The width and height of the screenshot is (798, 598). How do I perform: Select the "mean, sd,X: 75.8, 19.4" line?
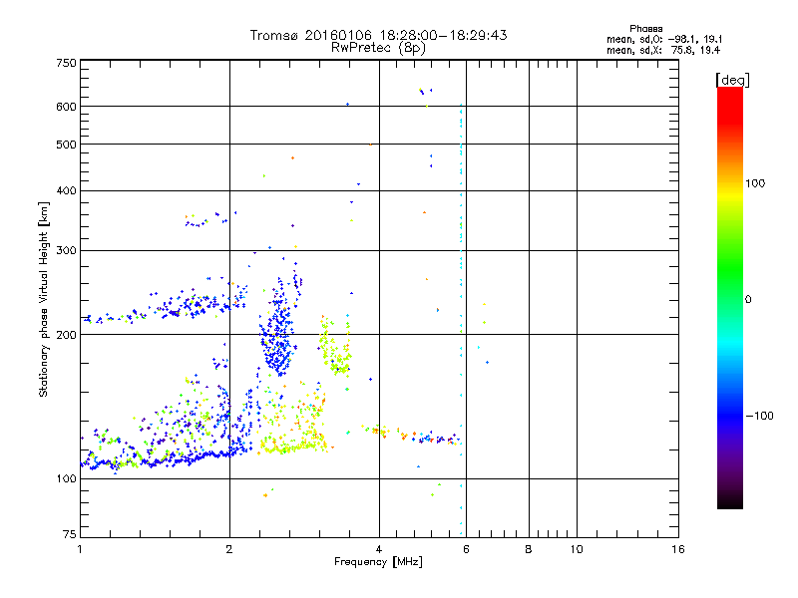point(663,50)
